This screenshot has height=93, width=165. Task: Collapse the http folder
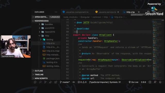(x=39, y=36)
